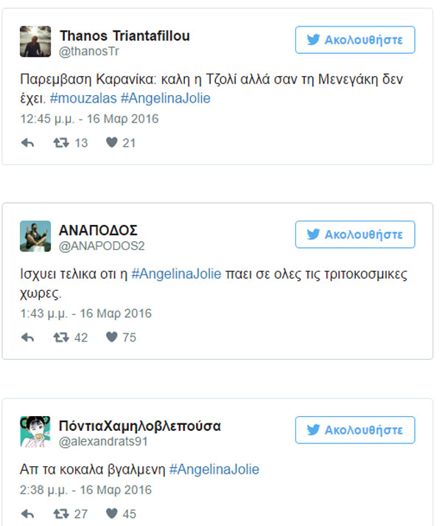The width and height of the screenshot is (442, 526).
Task: Retweet the tweet with 42 retweets
Action: pos(61,337)
